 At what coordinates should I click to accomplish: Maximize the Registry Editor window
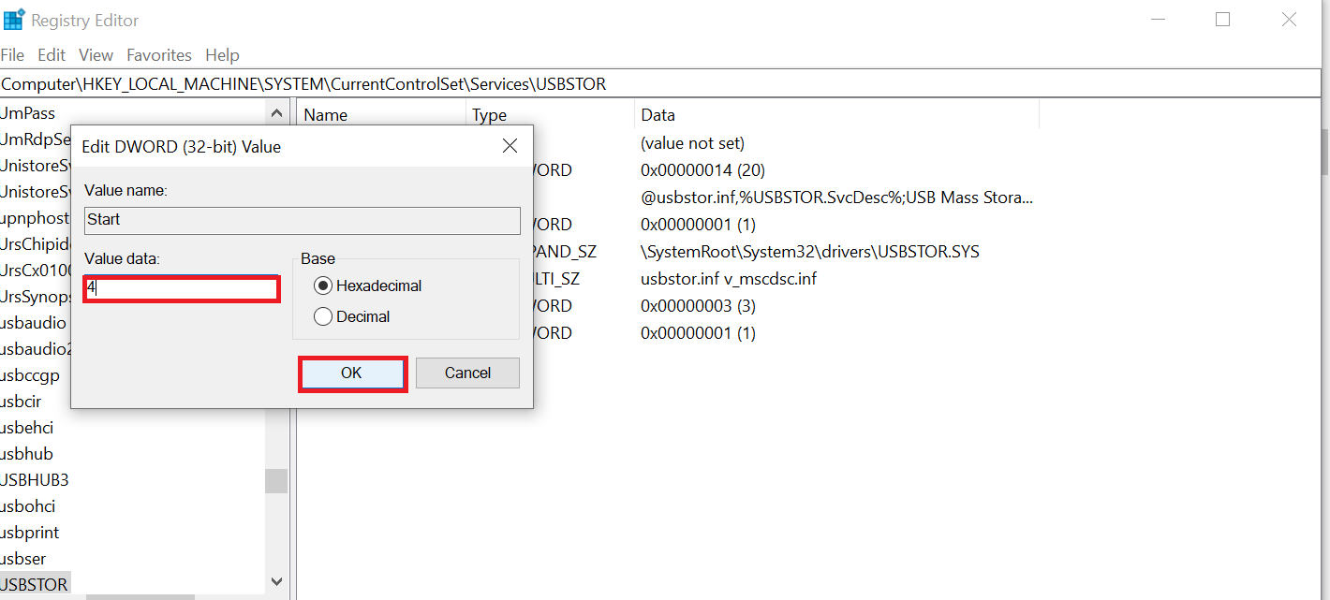(1222, 19)
